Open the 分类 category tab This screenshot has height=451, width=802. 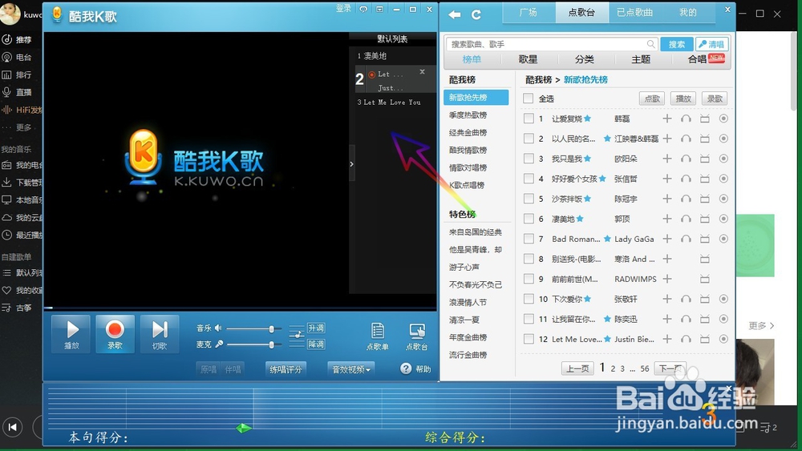(584, 59)
